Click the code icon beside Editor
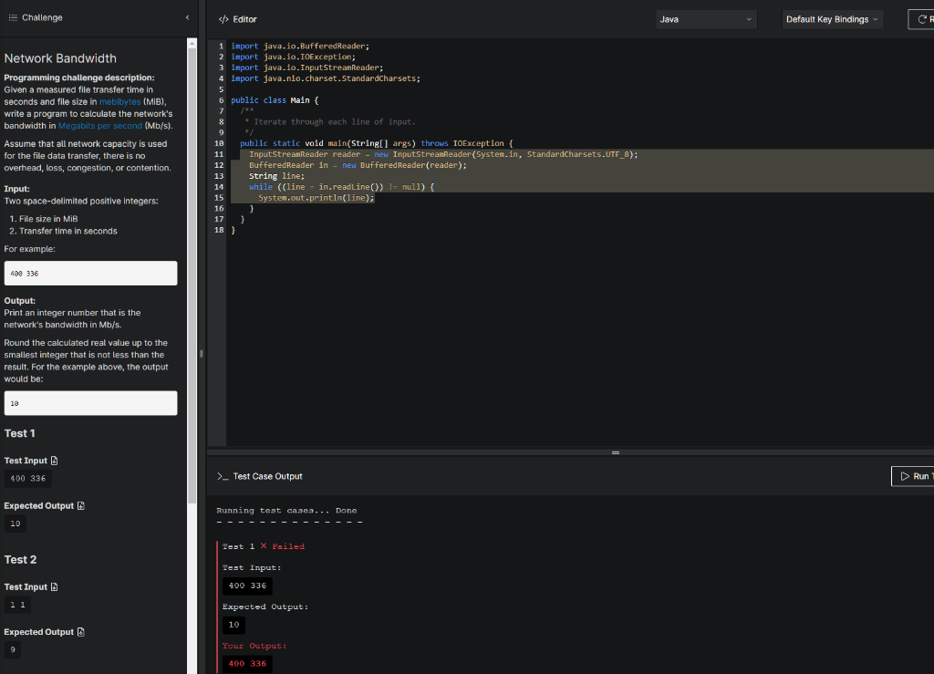This screenshot has height=674, width=934. [x=222, y=18]
